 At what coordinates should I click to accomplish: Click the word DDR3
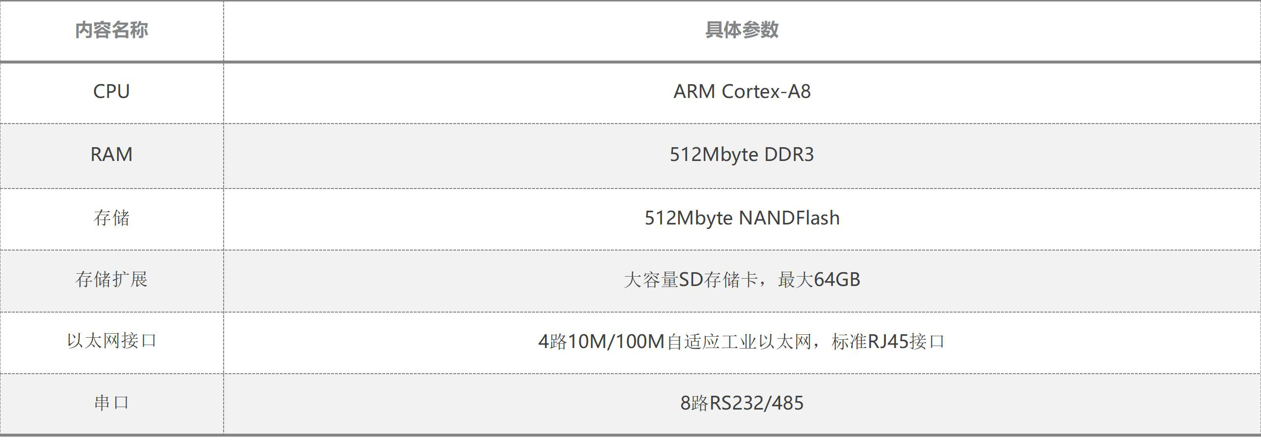pos(789,155)
